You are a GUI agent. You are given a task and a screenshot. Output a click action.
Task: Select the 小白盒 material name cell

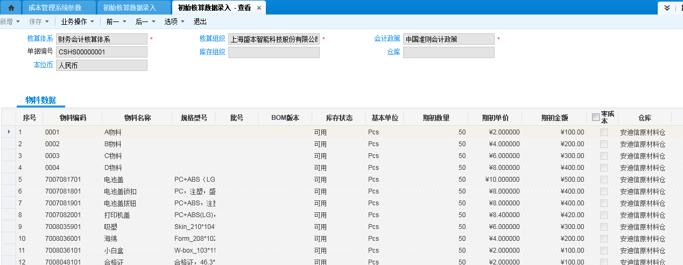point(115,250)
